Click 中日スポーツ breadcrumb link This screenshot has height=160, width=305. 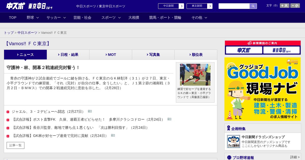pos(27,33)
